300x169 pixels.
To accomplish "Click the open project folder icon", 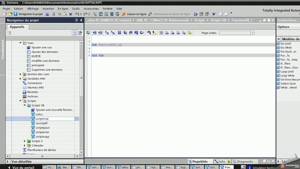I will (x=10, y=14).
